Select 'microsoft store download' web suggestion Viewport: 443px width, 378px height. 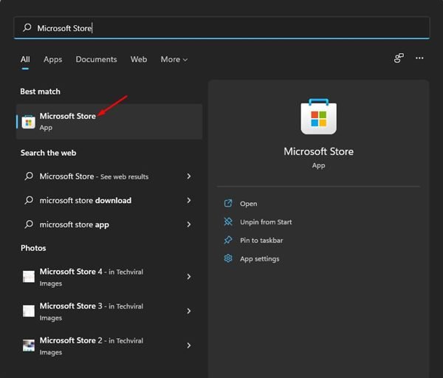pyautogui.click(x=109, y=200)
